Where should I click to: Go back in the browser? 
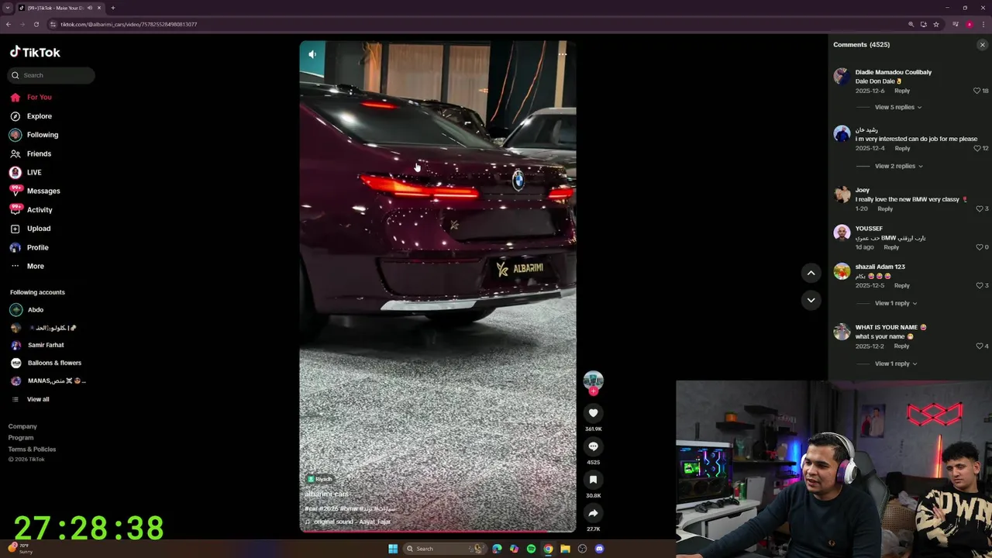[9, 24]
